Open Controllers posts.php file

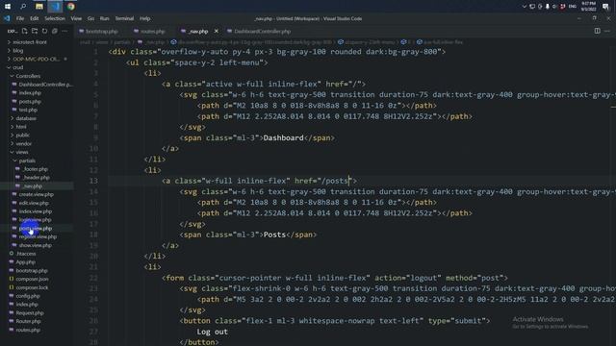[x=30, y=101]
